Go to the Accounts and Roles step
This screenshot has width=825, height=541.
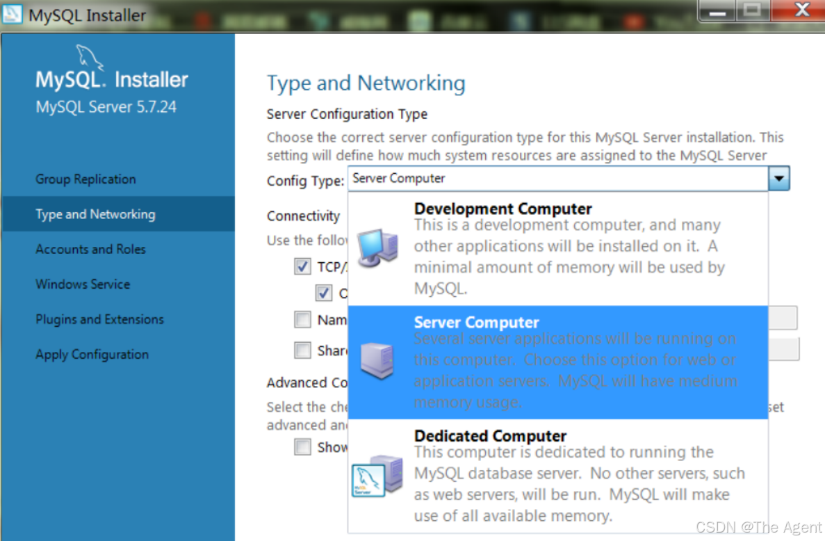click(x=90, y=249)
